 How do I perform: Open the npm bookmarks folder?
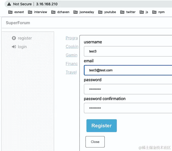point(158,12)
